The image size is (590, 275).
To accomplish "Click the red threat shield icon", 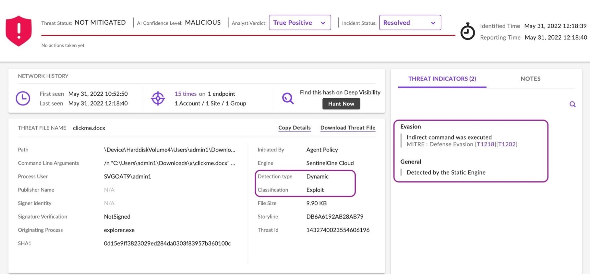I will click(x=19, y=31).
